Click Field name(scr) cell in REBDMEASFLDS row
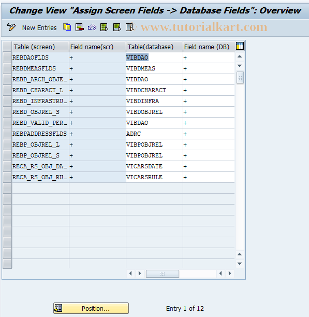Viewport: 309px width, 317px height. pyautogui.click(x=97, y=68)
